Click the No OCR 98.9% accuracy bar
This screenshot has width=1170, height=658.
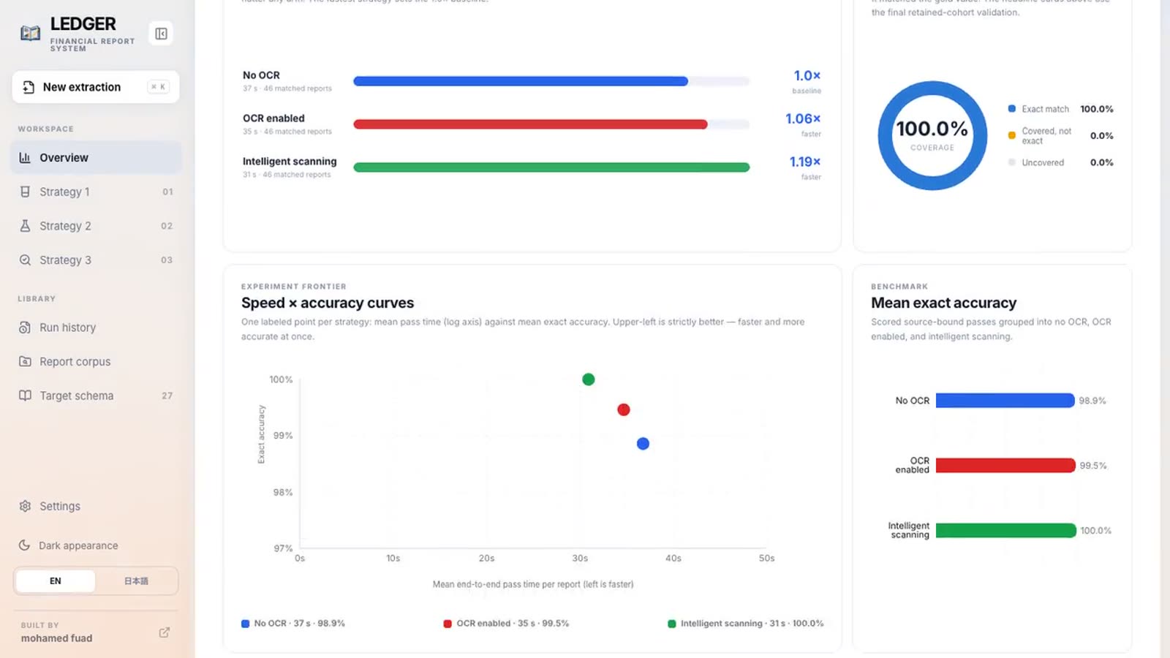(1005, 401)
